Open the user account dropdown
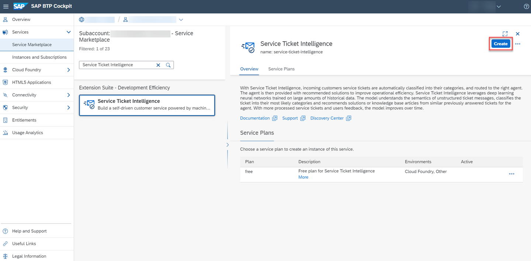Screen dimensions: 531x261 [499, 6]
